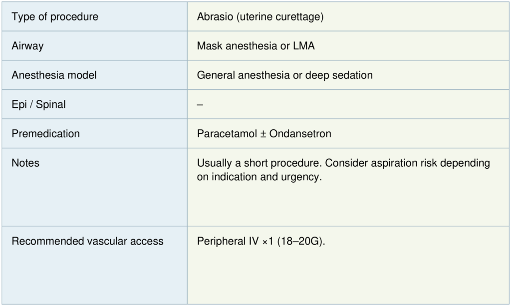Screen dimensions: 511x306
Task: Click "on indication and urgency." line in Notes
Action: point(259,177)
